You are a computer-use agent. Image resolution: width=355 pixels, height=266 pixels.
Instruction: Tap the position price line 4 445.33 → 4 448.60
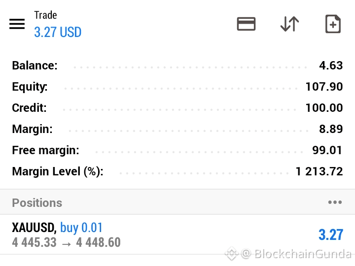[x=66, y=242]
